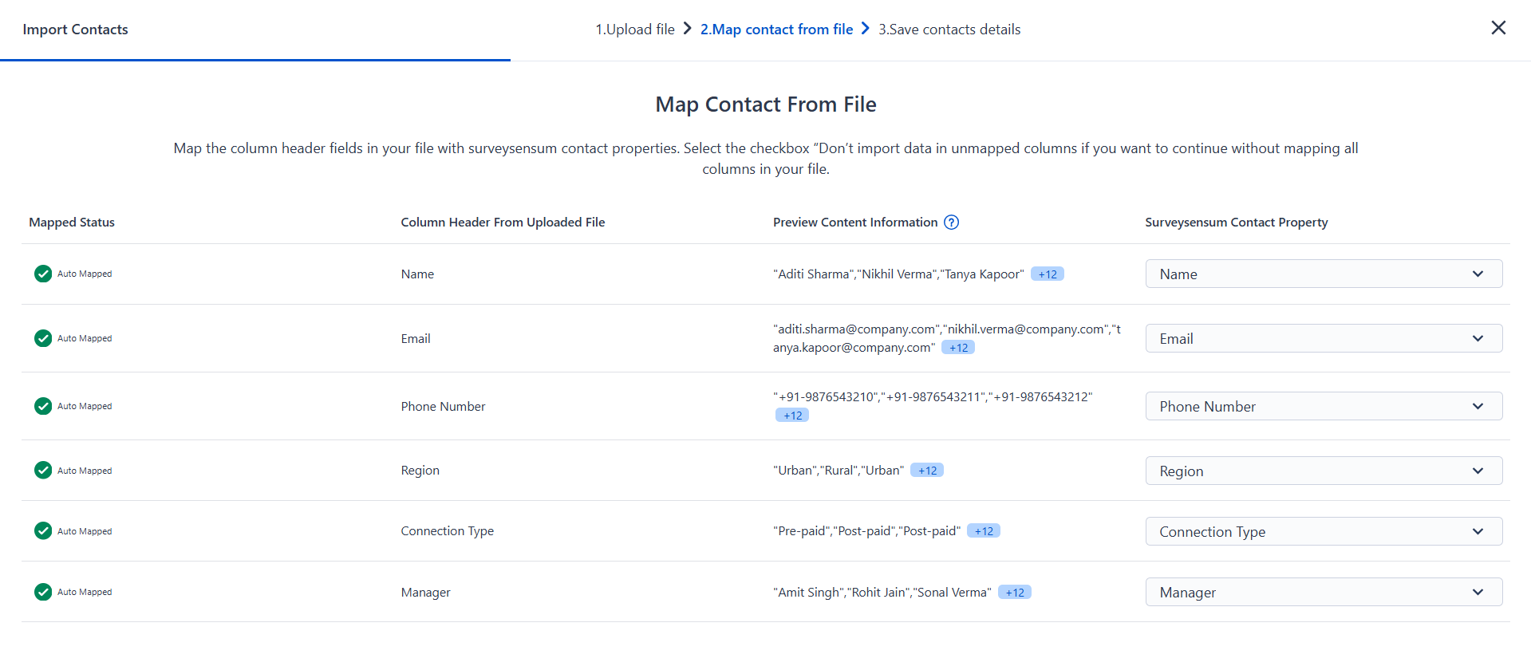The width and height of the screenshot is (1531, 670).
Task: Click the green check icon for Phone Number row
Action: tap(43, 406)
